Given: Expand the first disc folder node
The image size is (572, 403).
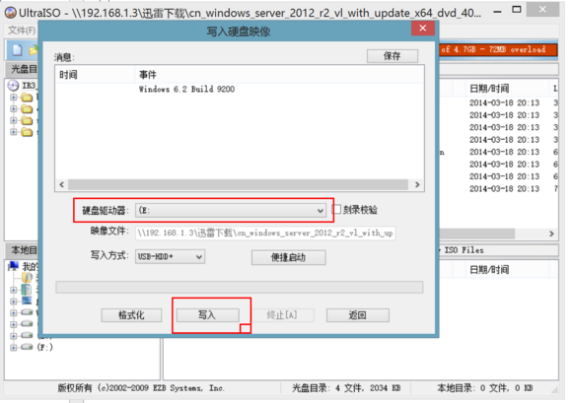Looking at the screenshot, I should pyautogui.click(x=14, y=98).
